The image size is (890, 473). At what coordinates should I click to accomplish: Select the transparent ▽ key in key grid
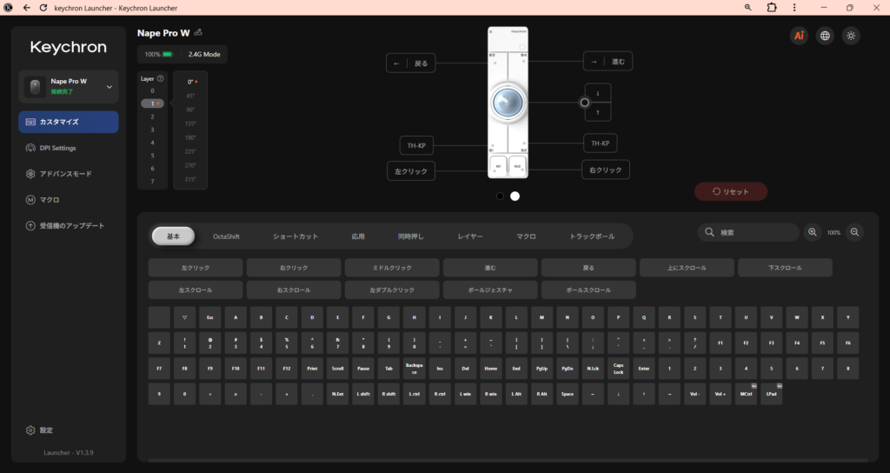[184, 317]
